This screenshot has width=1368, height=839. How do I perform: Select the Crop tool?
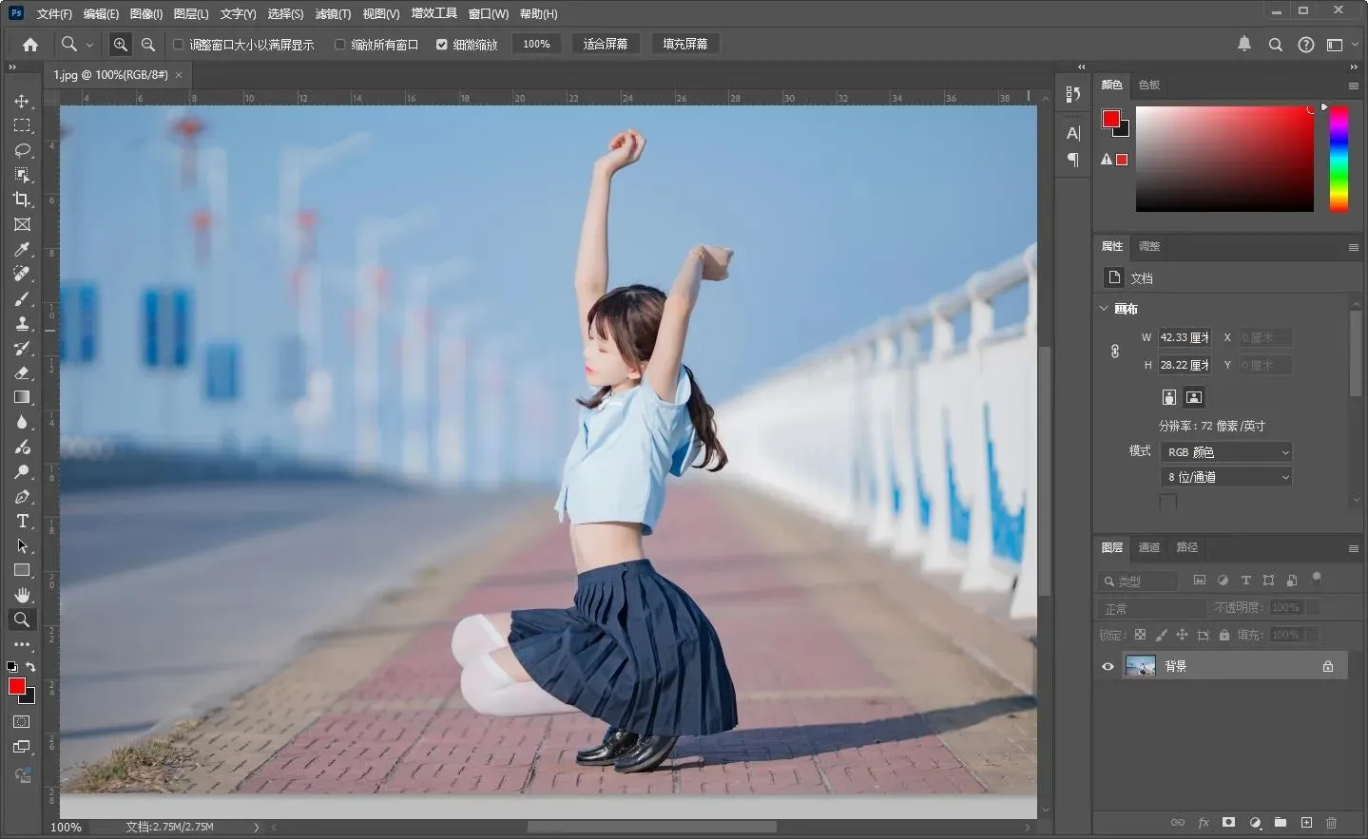point(22,200)
